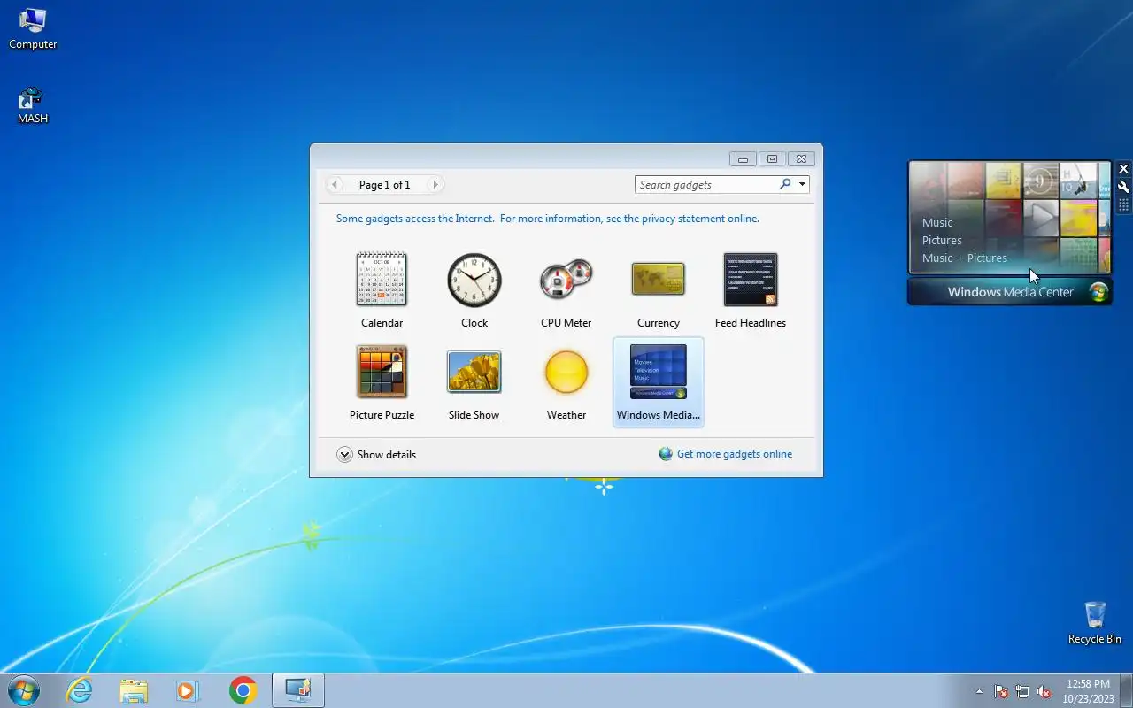Click the Show desktop button

[x=1126, y=690]
